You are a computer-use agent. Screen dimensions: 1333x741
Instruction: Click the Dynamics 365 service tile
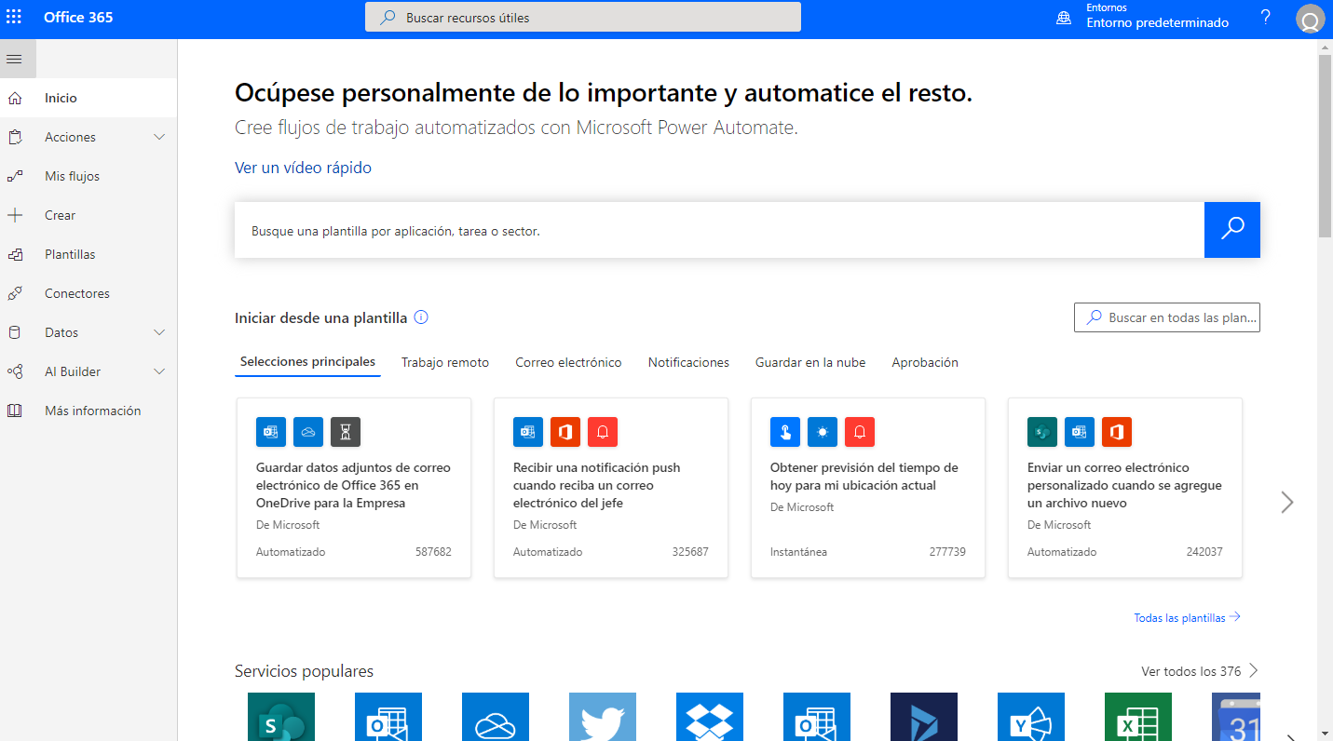(x=924, y=717)
